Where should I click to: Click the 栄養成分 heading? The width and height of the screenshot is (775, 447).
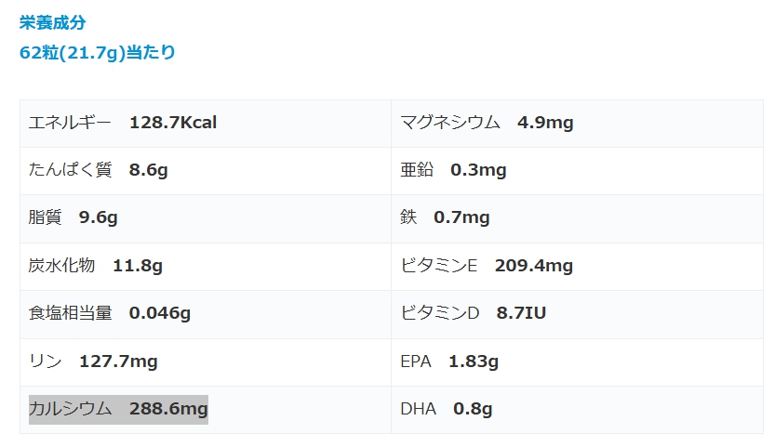[x=52, y=22]
